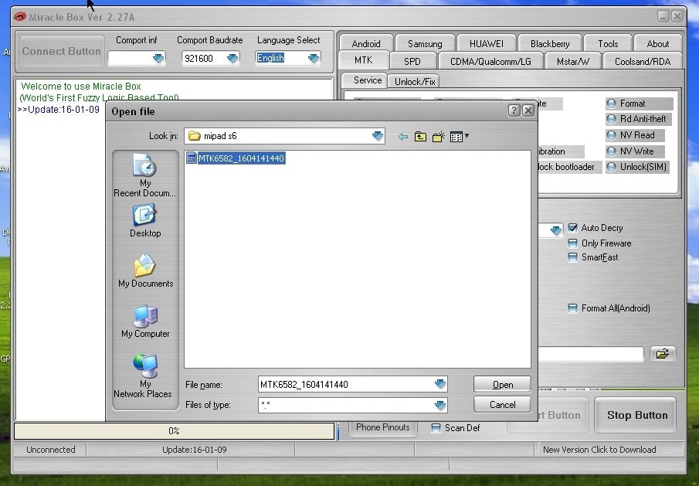Screen dimensions: 699x486
Task: Select the NV Read radio option
Action: pos(611,135)
